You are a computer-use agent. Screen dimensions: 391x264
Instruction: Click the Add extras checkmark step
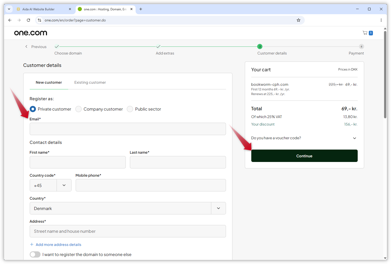point(158,46)
